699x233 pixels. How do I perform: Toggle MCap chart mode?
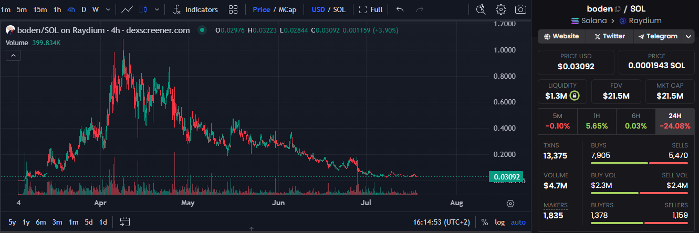pyautogui.click(x=288, y=9)
